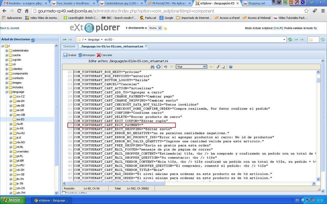The width and height of the screenshot is (327, 204).
Task: Open the Acceso a cPanel bookmark
Action: 227,18
